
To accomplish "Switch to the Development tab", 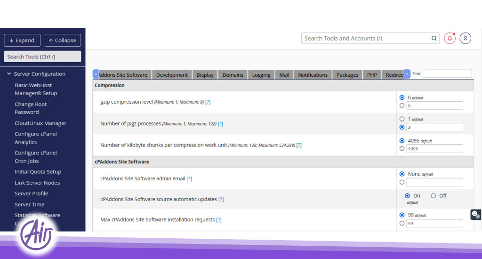I will [172, 75].
